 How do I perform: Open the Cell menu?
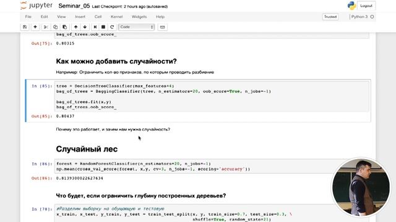[x=98, y=17]
